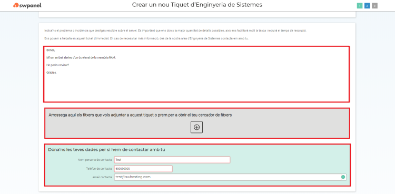Go to green step 1 indicator

(360, 6)
